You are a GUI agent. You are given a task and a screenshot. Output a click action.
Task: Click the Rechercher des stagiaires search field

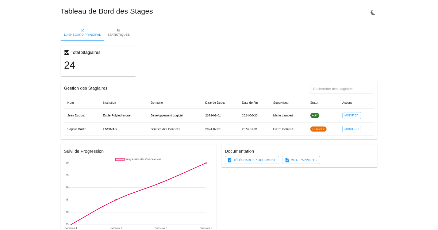pyautogui.click(x=342, y=89)
